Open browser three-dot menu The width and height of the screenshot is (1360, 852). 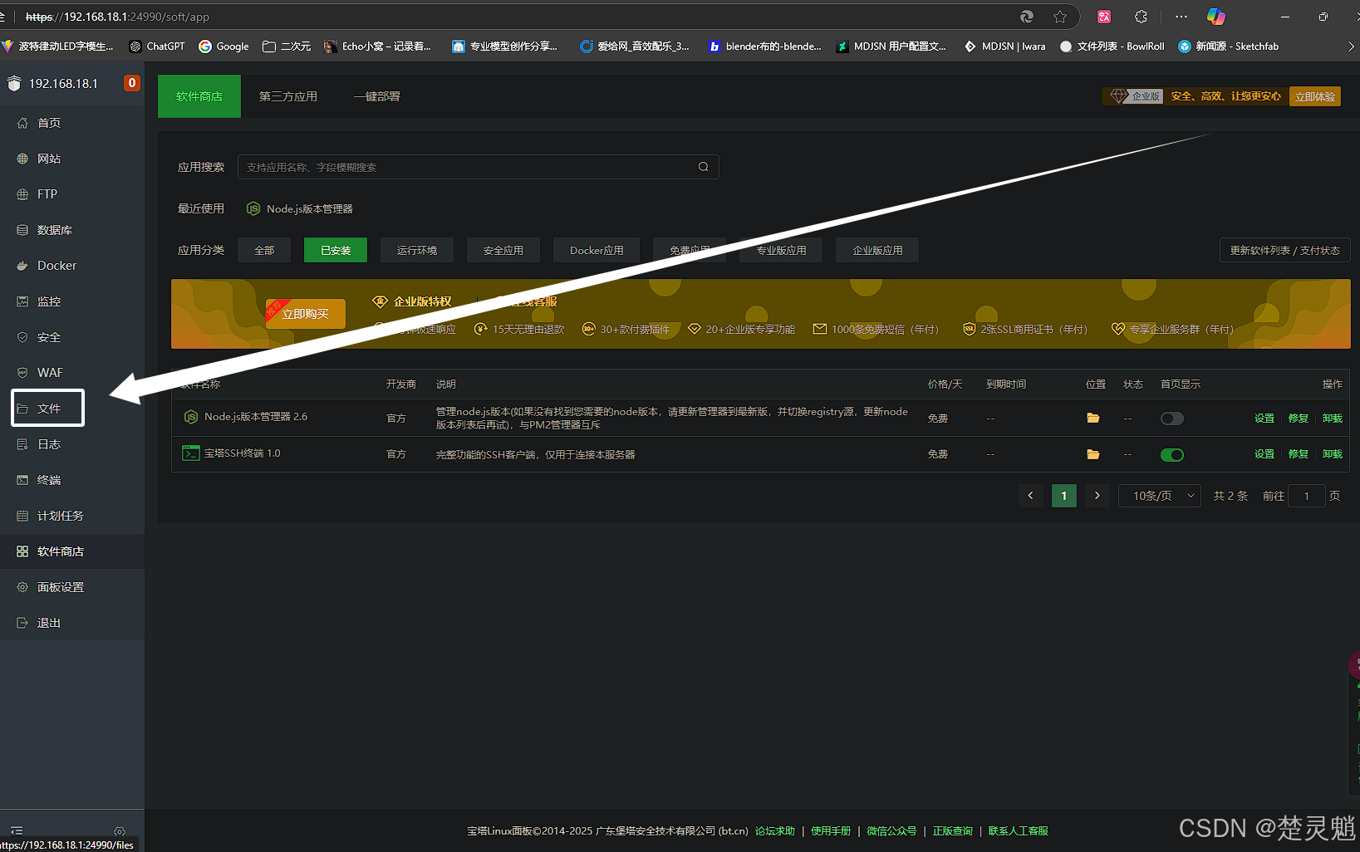point(1181,17)
